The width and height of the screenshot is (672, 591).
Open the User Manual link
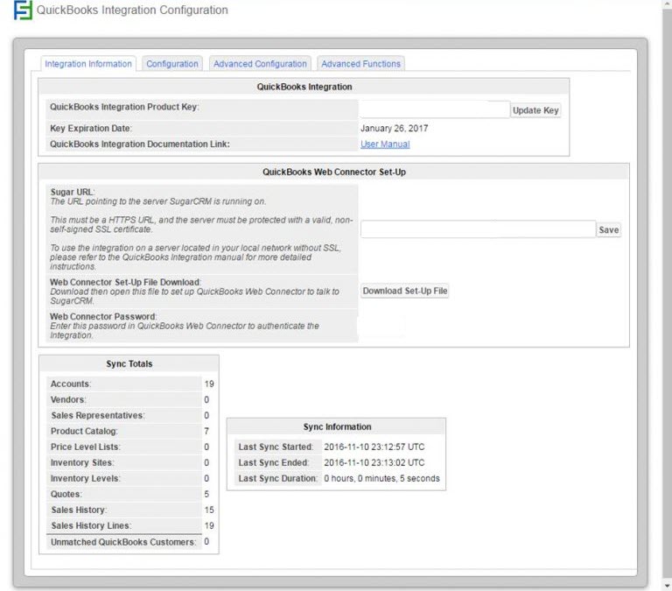coord(385,144)
